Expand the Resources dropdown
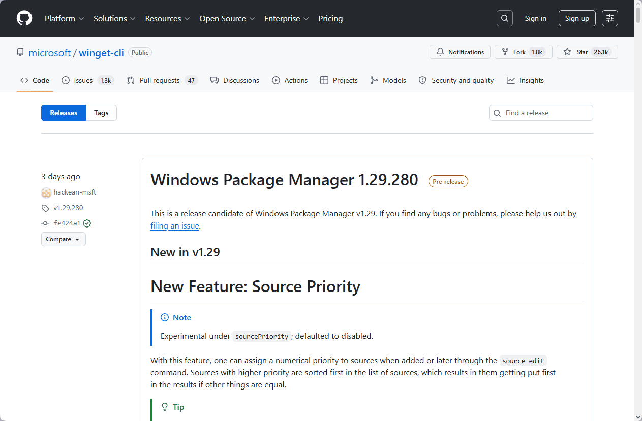This screenshot has width=642, height=421. click(168, 18)
